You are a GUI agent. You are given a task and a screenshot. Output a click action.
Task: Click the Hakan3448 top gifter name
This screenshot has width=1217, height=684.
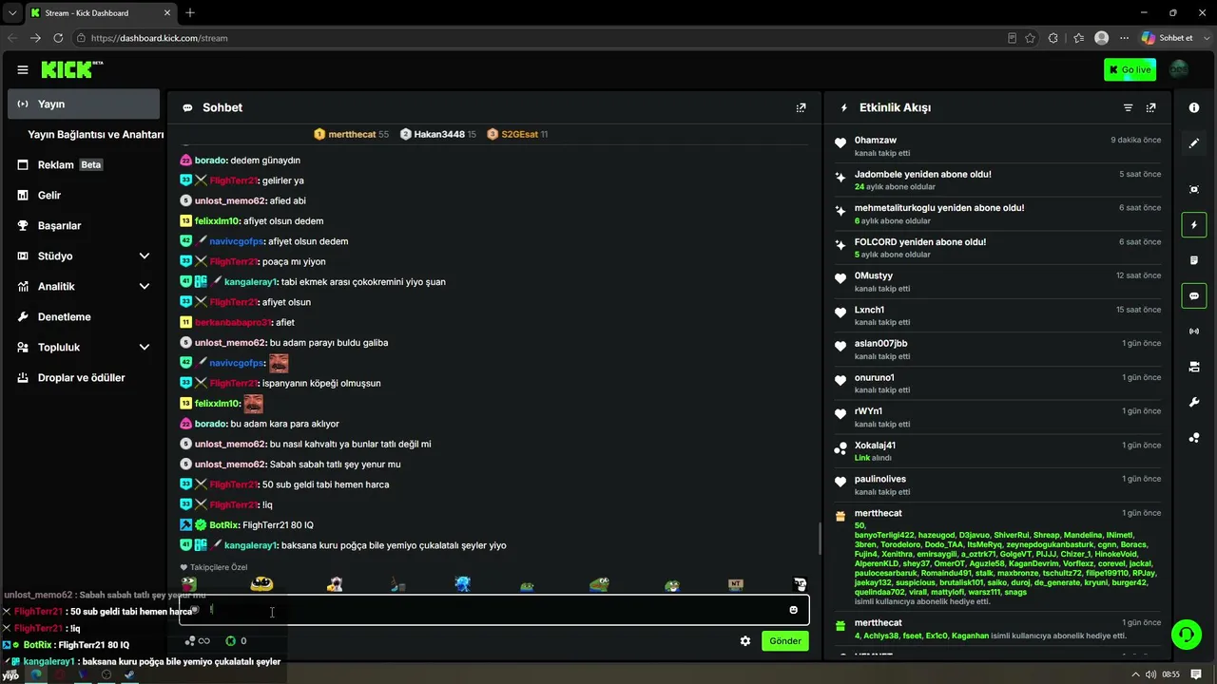pyautogui.click(x=439, y=135)
